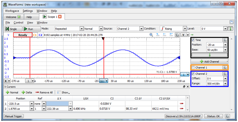Click green play icon on Scope 1 tab

click(x=45, y=17)
